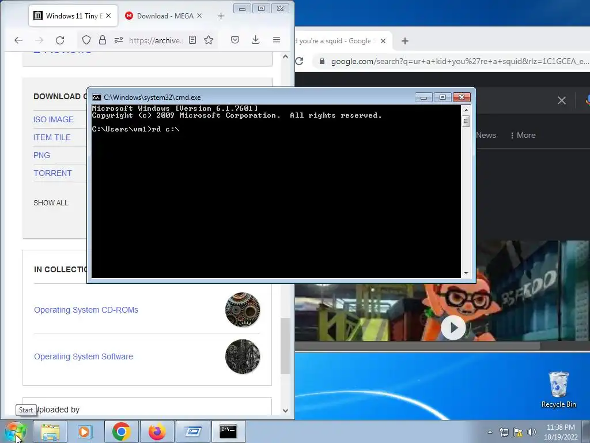Click cmd scroll-down arrow
590x443 pixels.
(x=466, y=273)
